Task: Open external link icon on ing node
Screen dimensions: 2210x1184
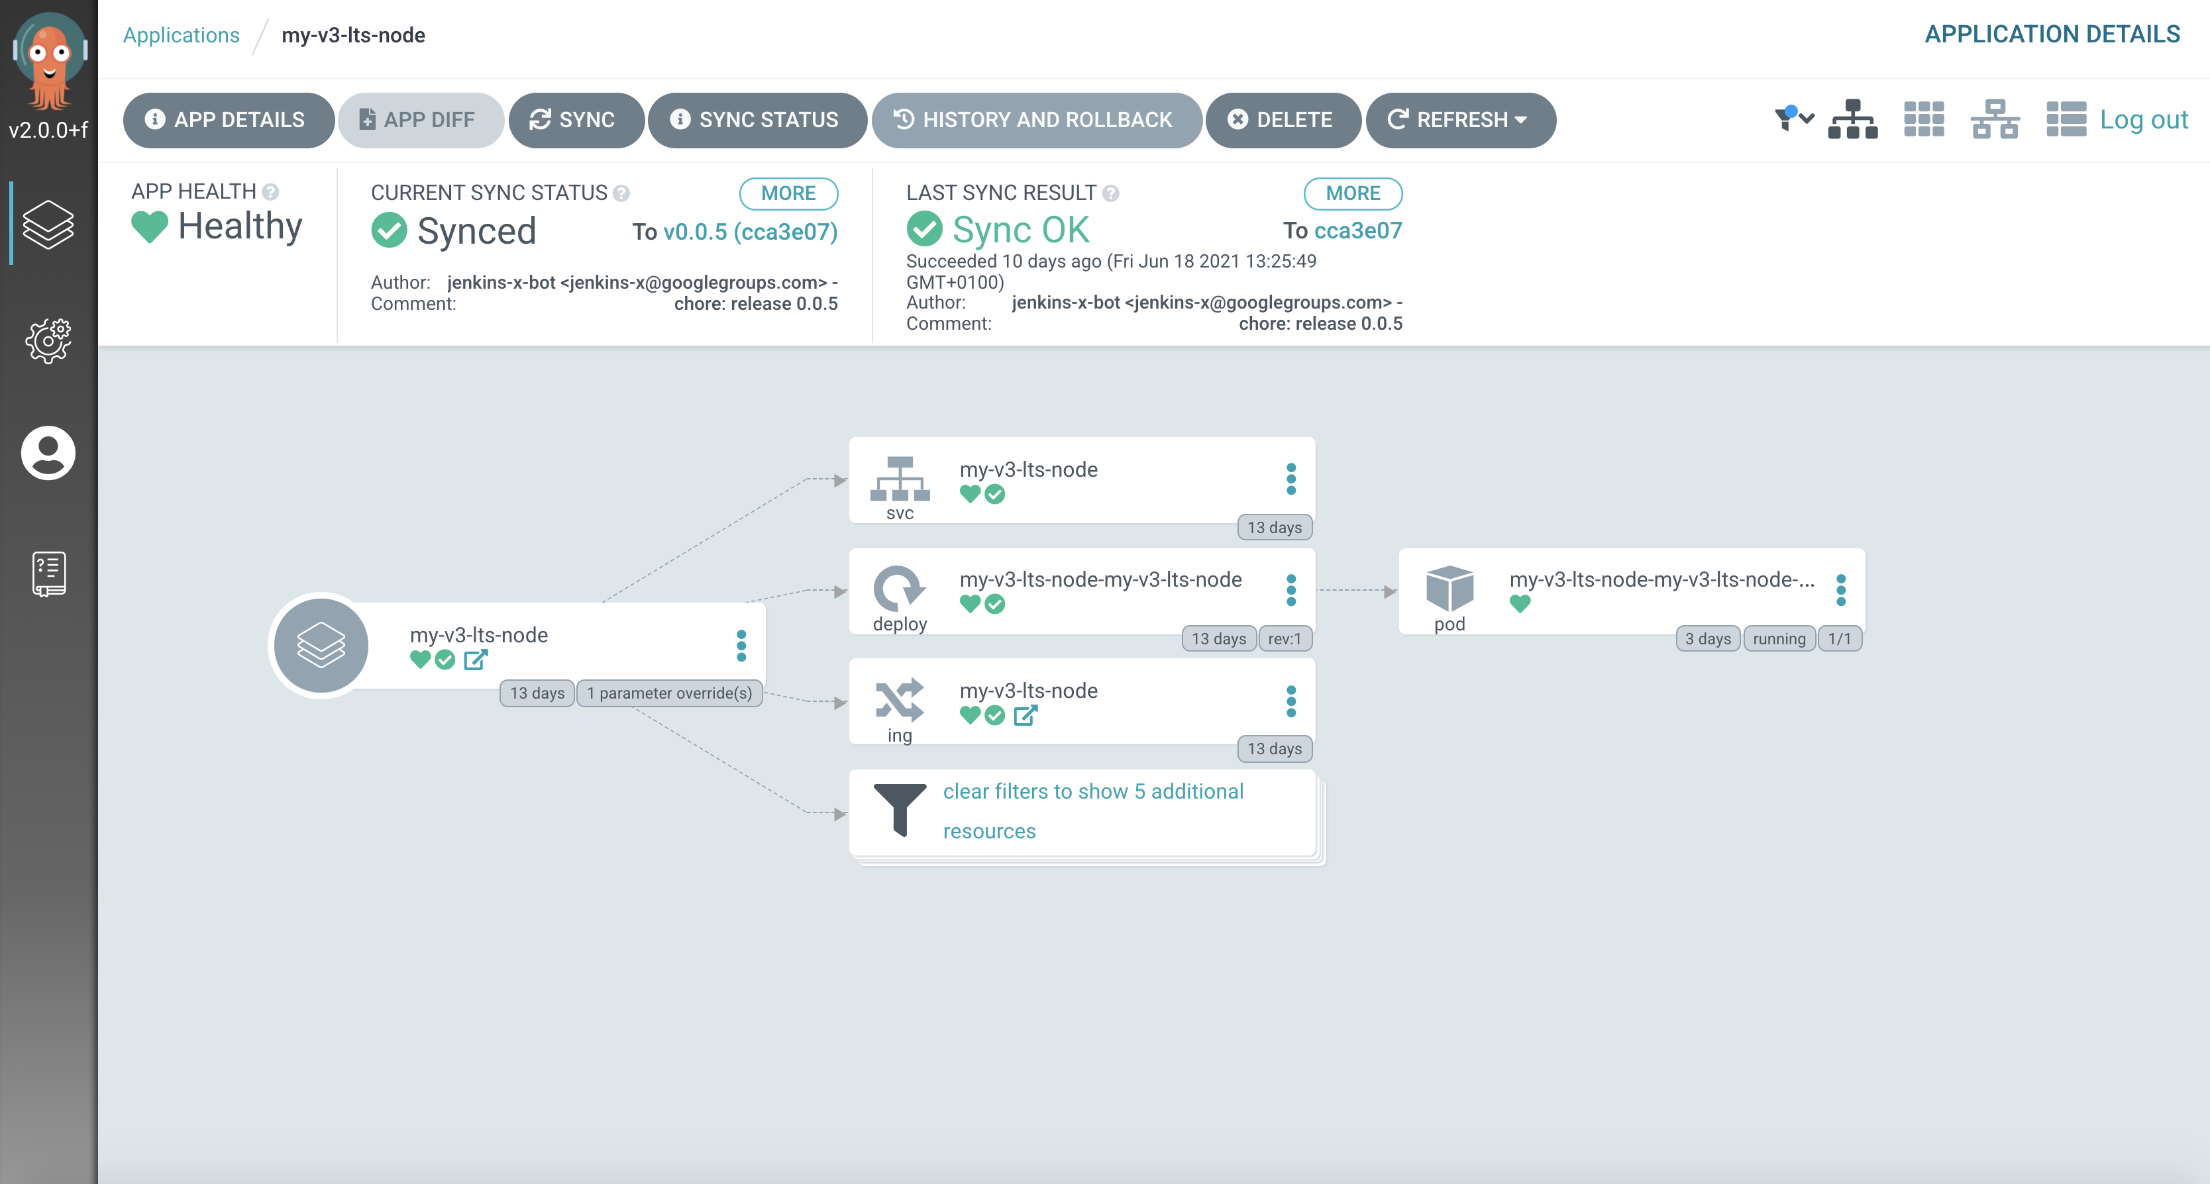Action: [1026, 715]
